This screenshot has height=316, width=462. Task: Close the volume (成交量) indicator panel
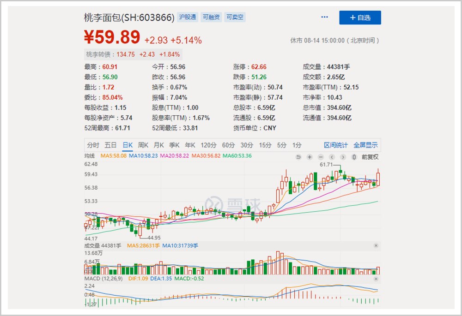pos(376,245)
